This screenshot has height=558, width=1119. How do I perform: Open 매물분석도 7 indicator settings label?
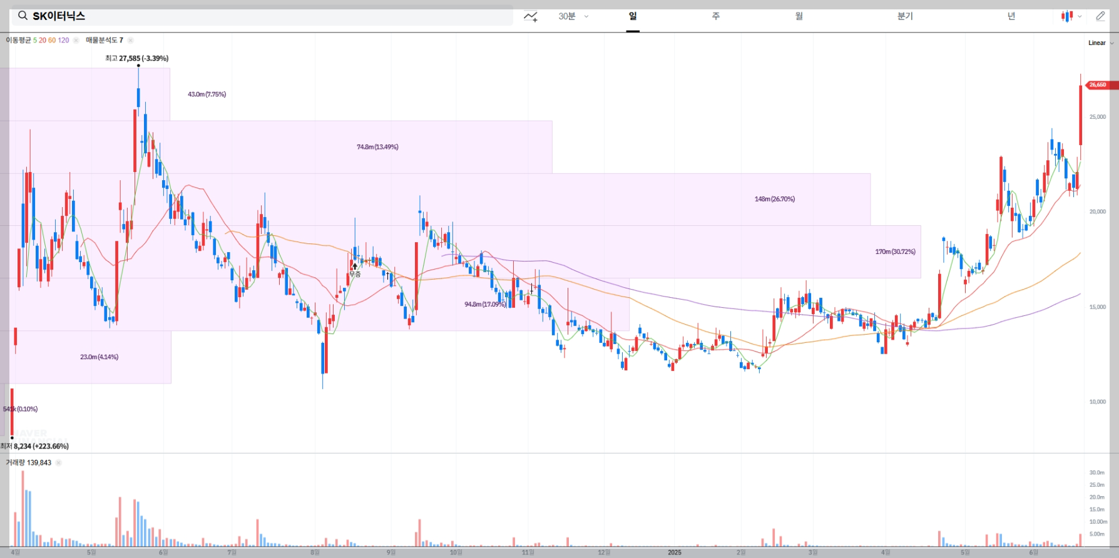pyautogui.click(x=105, y=40)
